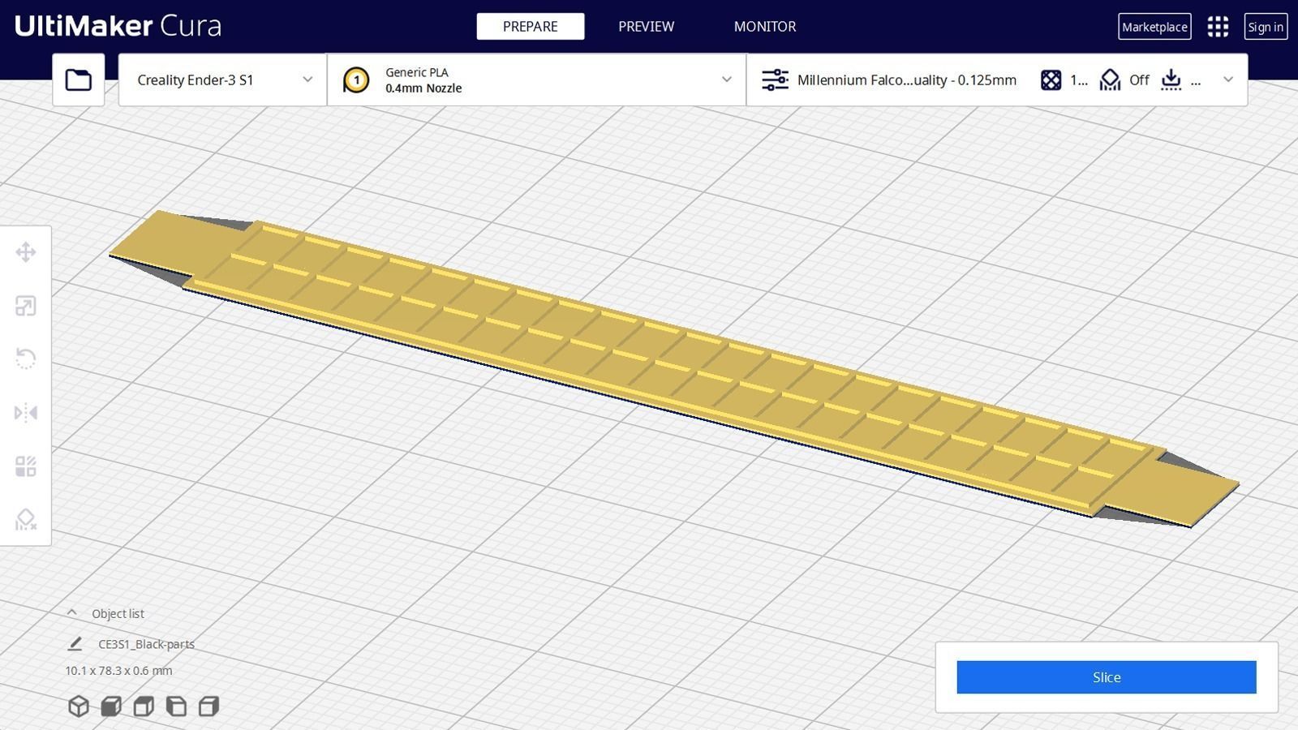Click the Millennium Falco...uality - 0.125mm profile text
Screen dimensions: 1298x730
coord(907,79)
